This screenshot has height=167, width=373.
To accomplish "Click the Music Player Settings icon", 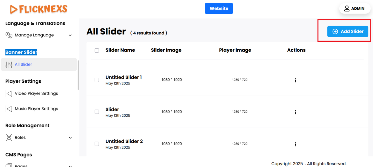I will click(9, 109).
